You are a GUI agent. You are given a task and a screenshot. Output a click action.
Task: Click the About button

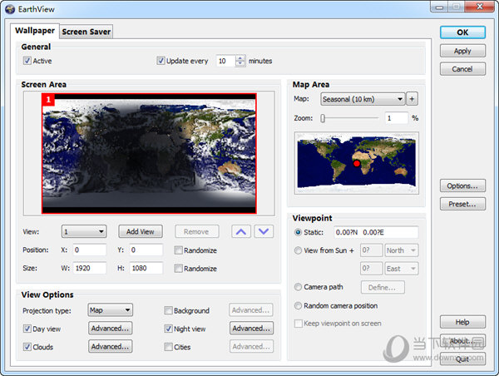(462, 341)
